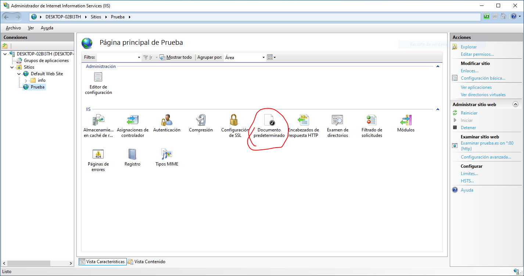Switch to Vista Contenido tab

pos(147,262)
